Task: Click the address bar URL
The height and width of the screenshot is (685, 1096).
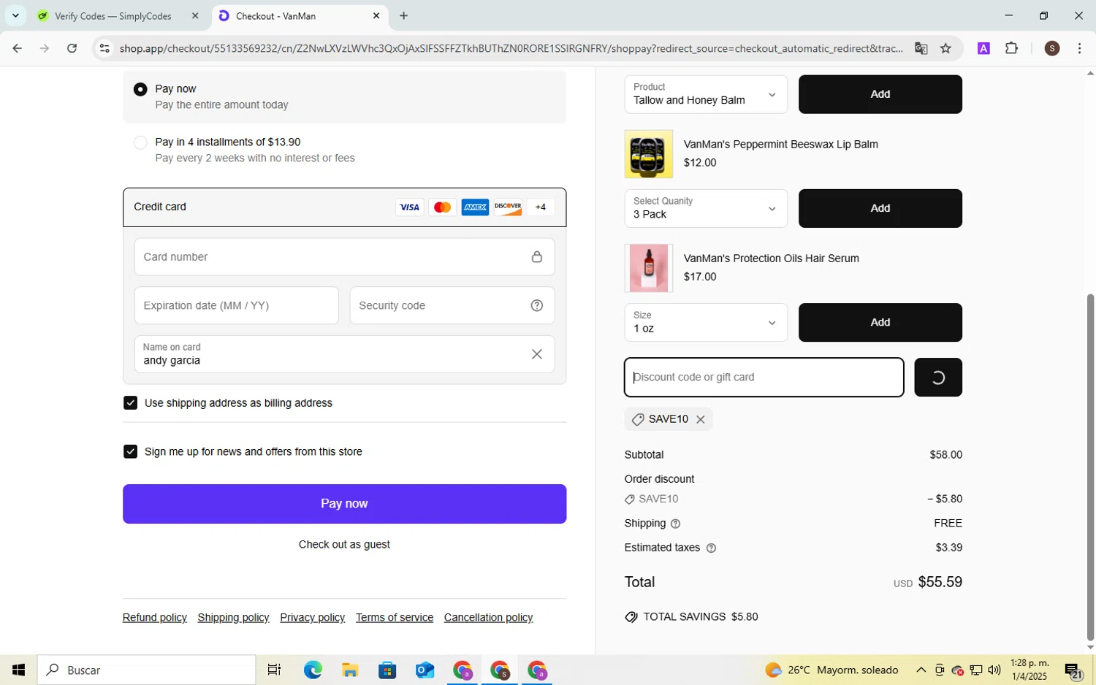Action: (x=511, y=49)
